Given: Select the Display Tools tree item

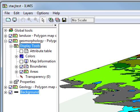Looking at the screenshot, I should (x=30, y=46).
